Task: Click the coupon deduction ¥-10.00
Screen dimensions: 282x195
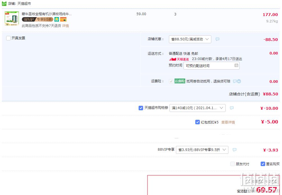Action: tap(269, 108)
